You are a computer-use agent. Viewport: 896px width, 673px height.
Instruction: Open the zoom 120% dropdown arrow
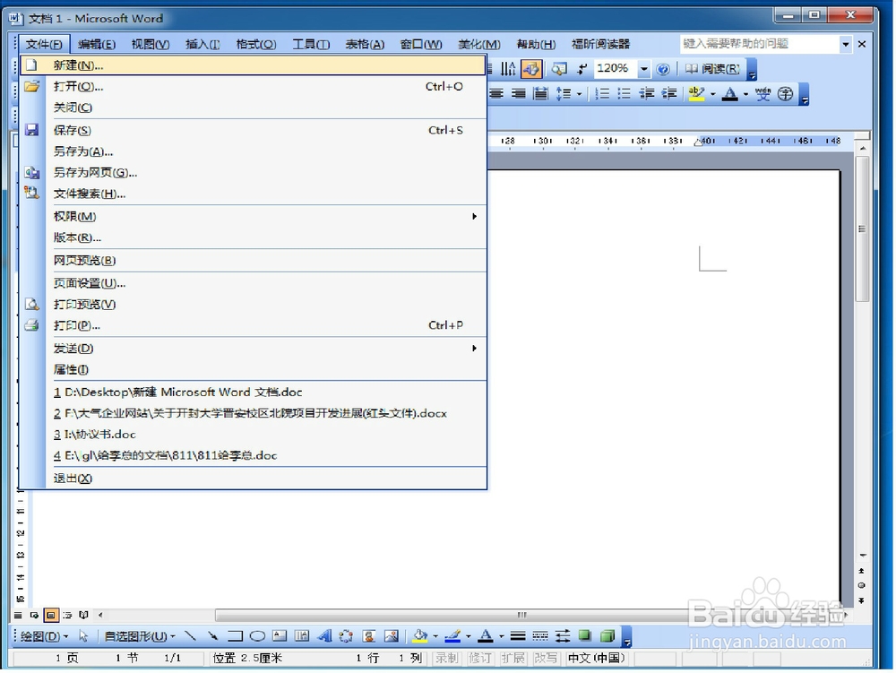click(643, 69)
